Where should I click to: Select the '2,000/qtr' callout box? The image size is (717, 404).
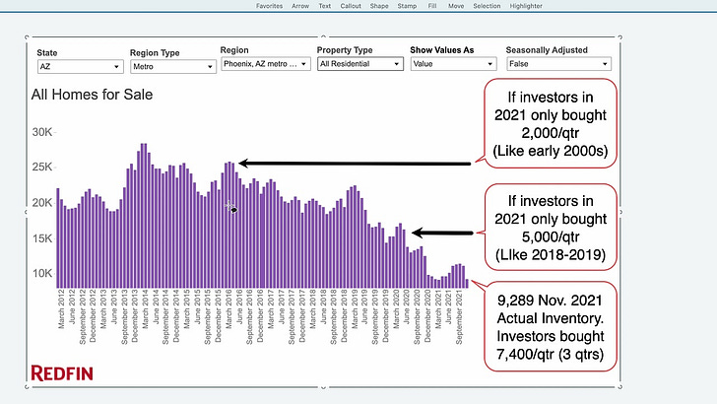coord(551,123)
